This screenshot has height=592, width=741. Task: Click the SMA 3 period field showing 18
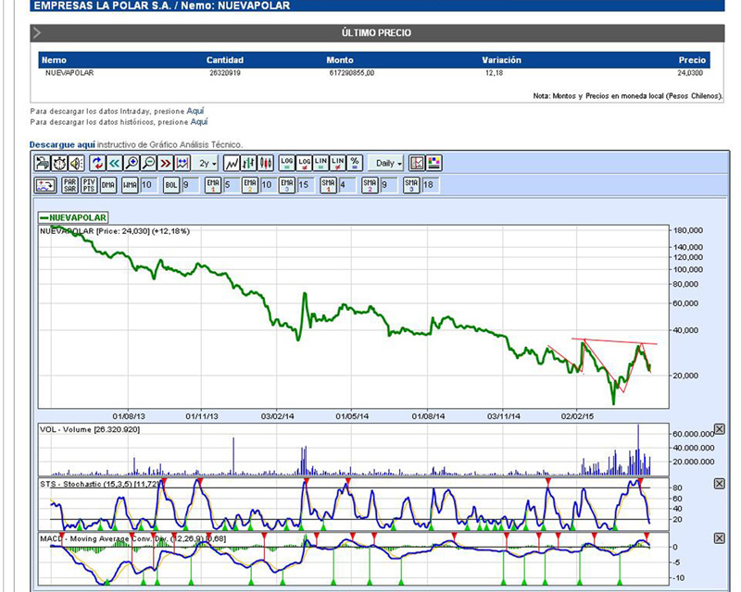[x=430, y=185]
